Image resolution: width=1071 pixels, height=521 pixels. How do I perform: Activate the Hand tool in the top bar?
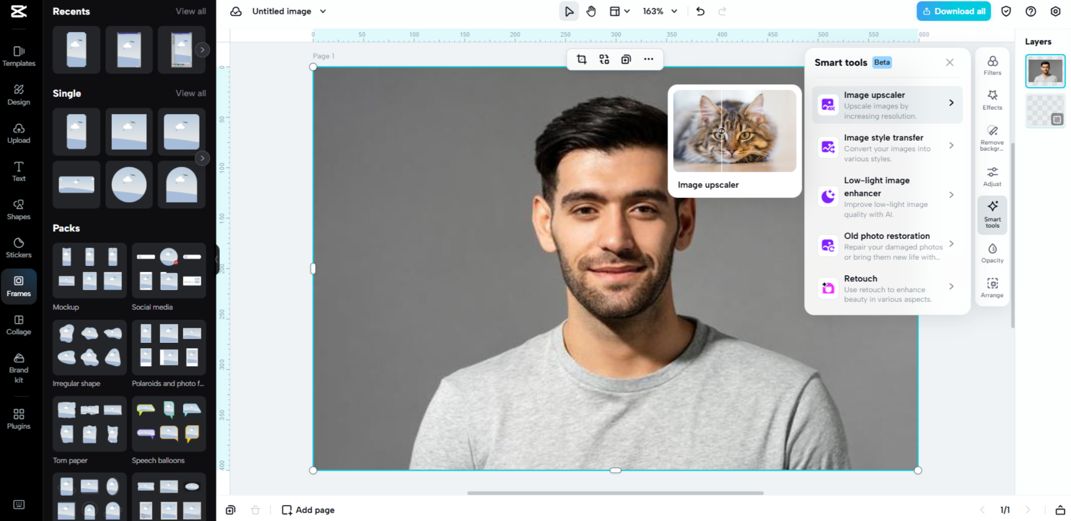pyautogui.click(x=591, y=11)
